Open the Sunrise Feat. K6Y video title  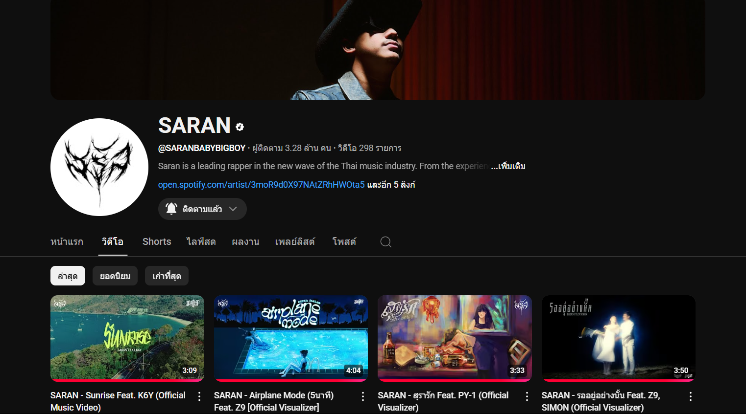pos(118,401)
